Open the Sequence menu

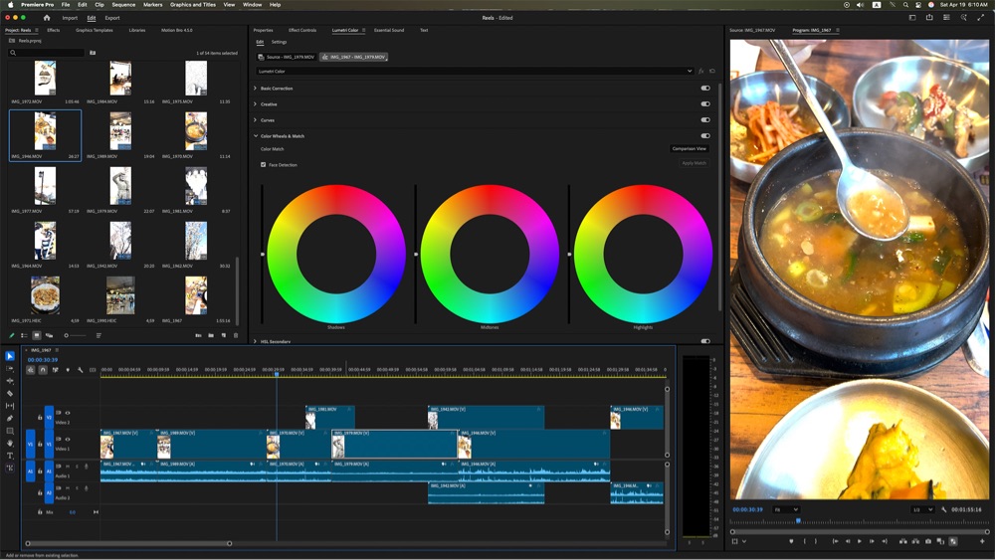(123, 4)
